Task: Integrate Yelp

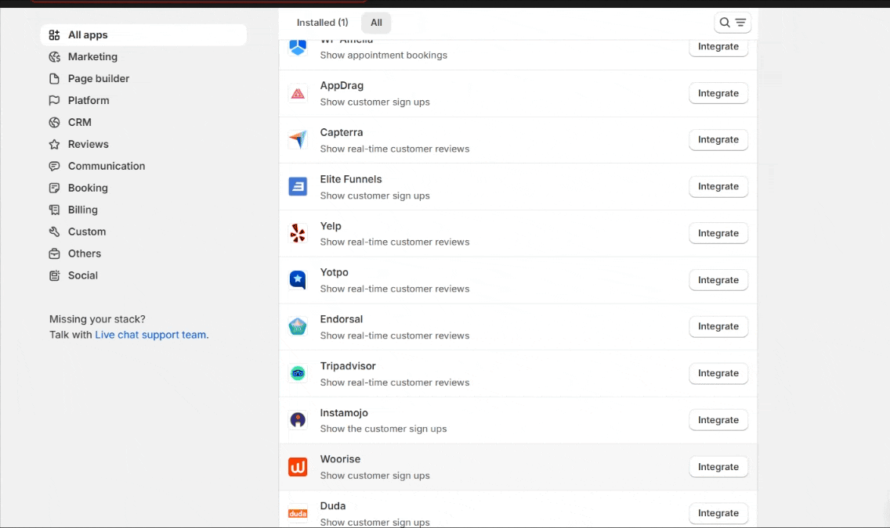Action: tap(718, 233)
